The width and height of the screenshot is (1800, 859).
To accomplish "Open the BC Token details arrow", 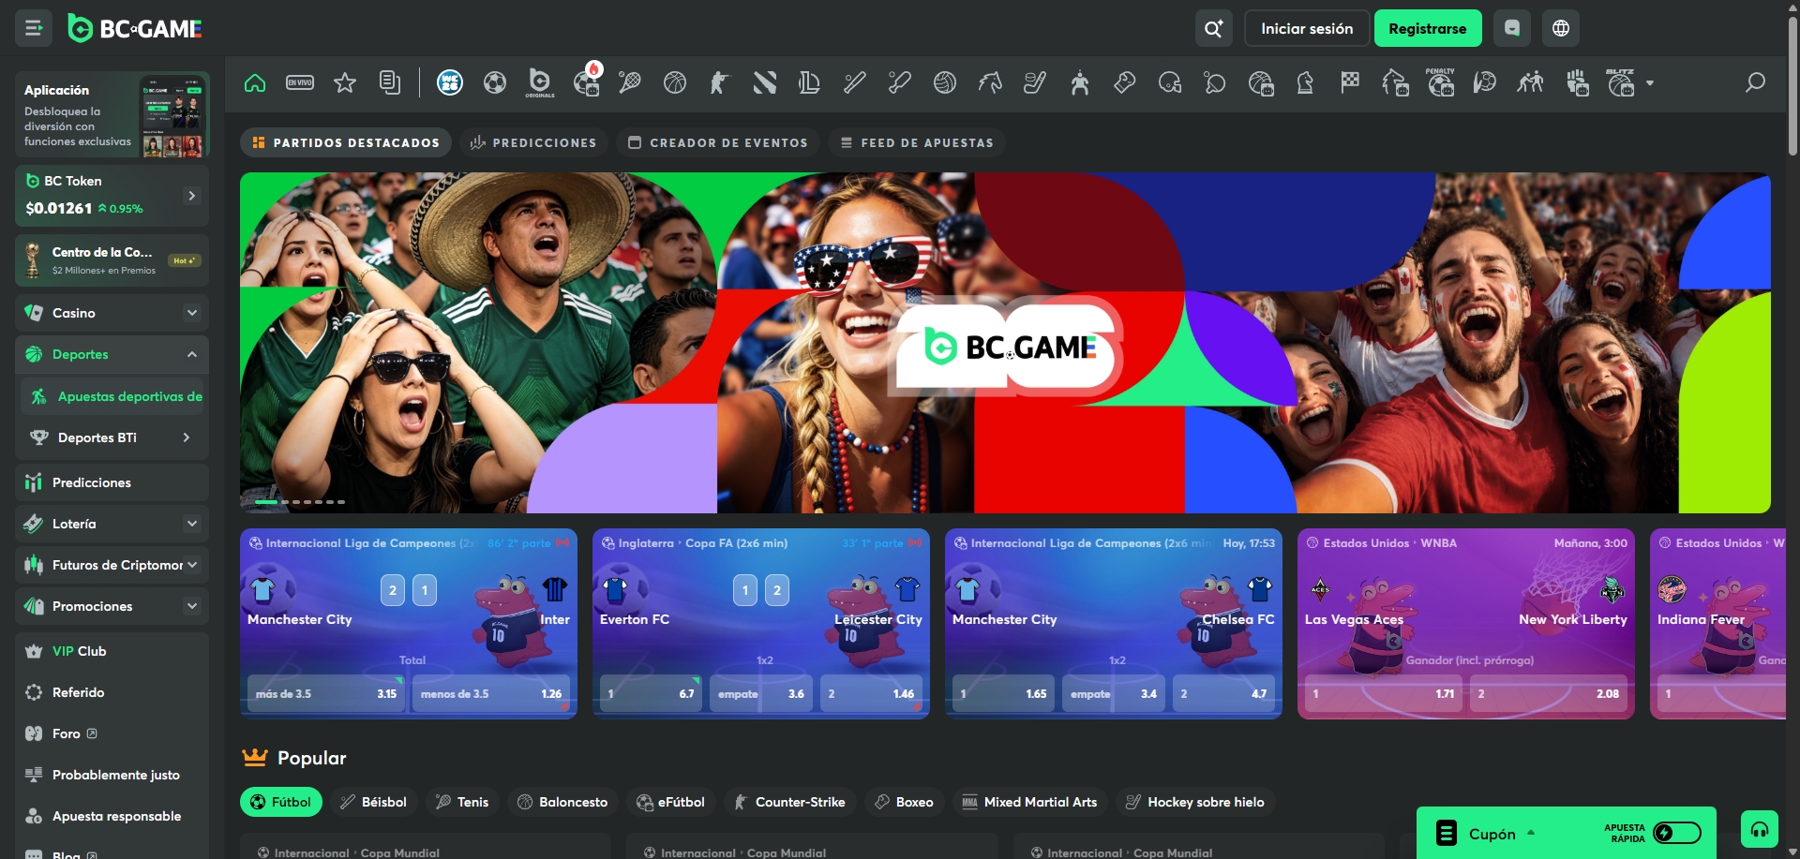I will tap(191, 196).
